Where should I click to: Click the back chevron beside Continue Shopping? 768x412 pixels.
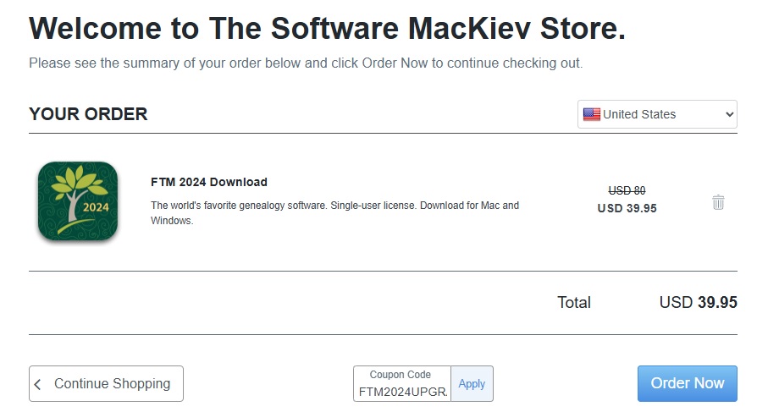pyautogui.click(x=38, y=384)
